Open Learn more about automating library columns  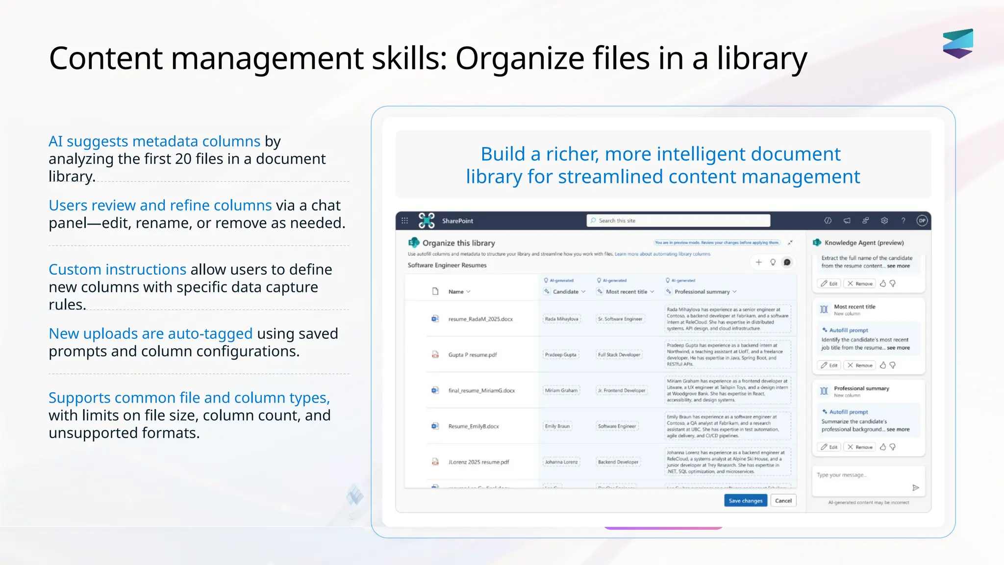click(x=662, y=254)
